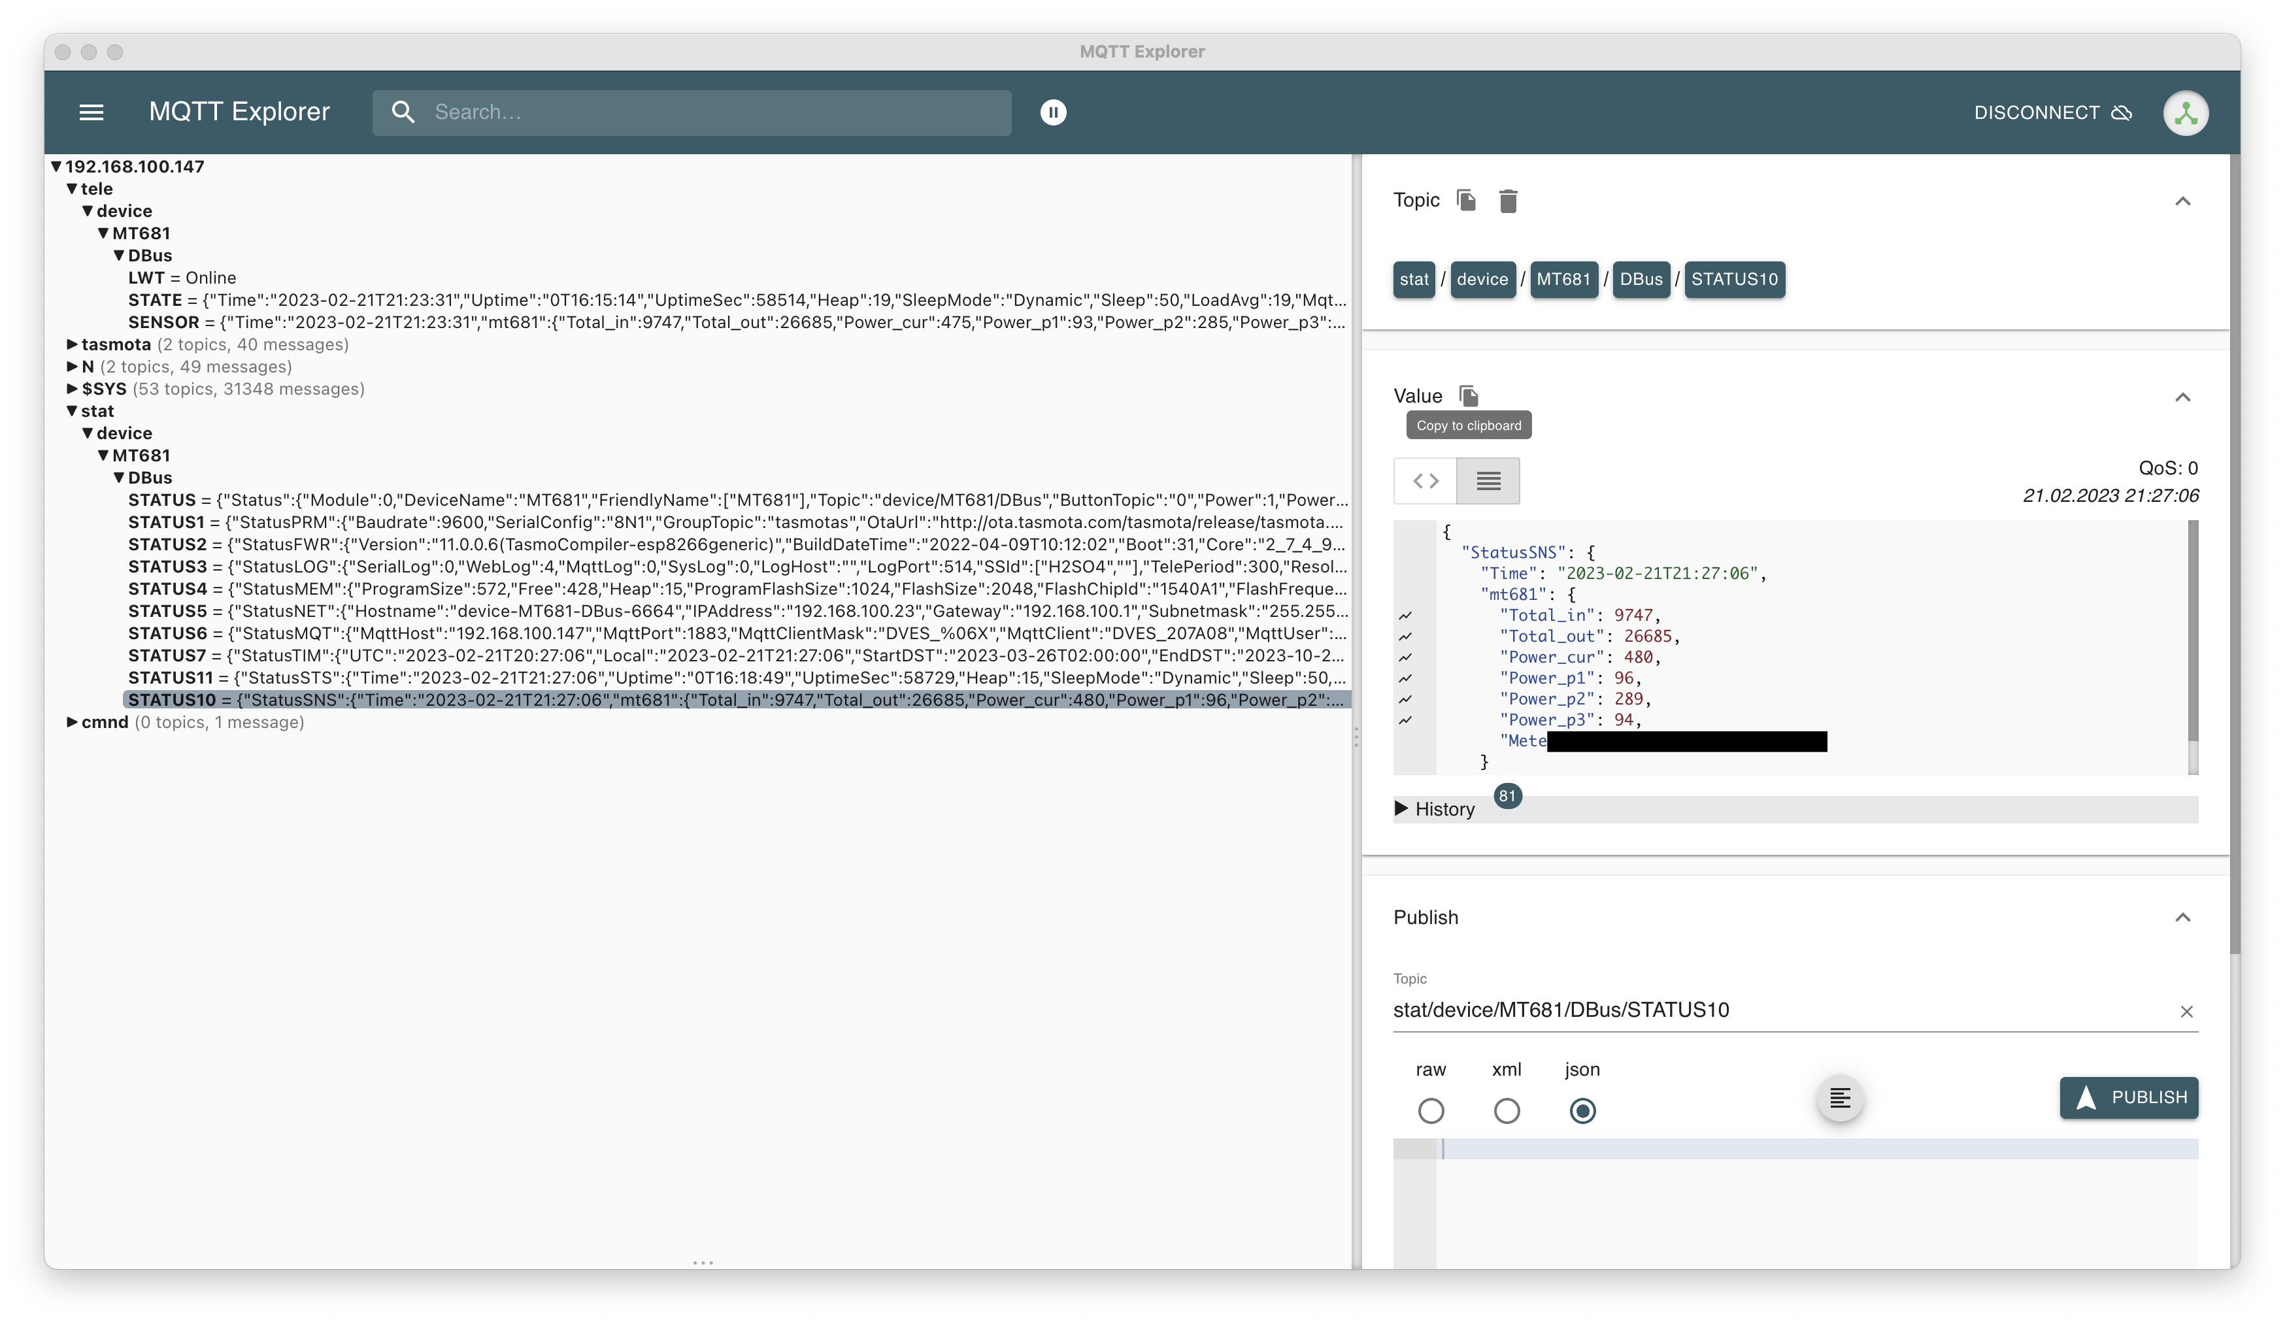Click the pause connection icon
This screenshot has height=1324, width=2285.
[1053, 112]
